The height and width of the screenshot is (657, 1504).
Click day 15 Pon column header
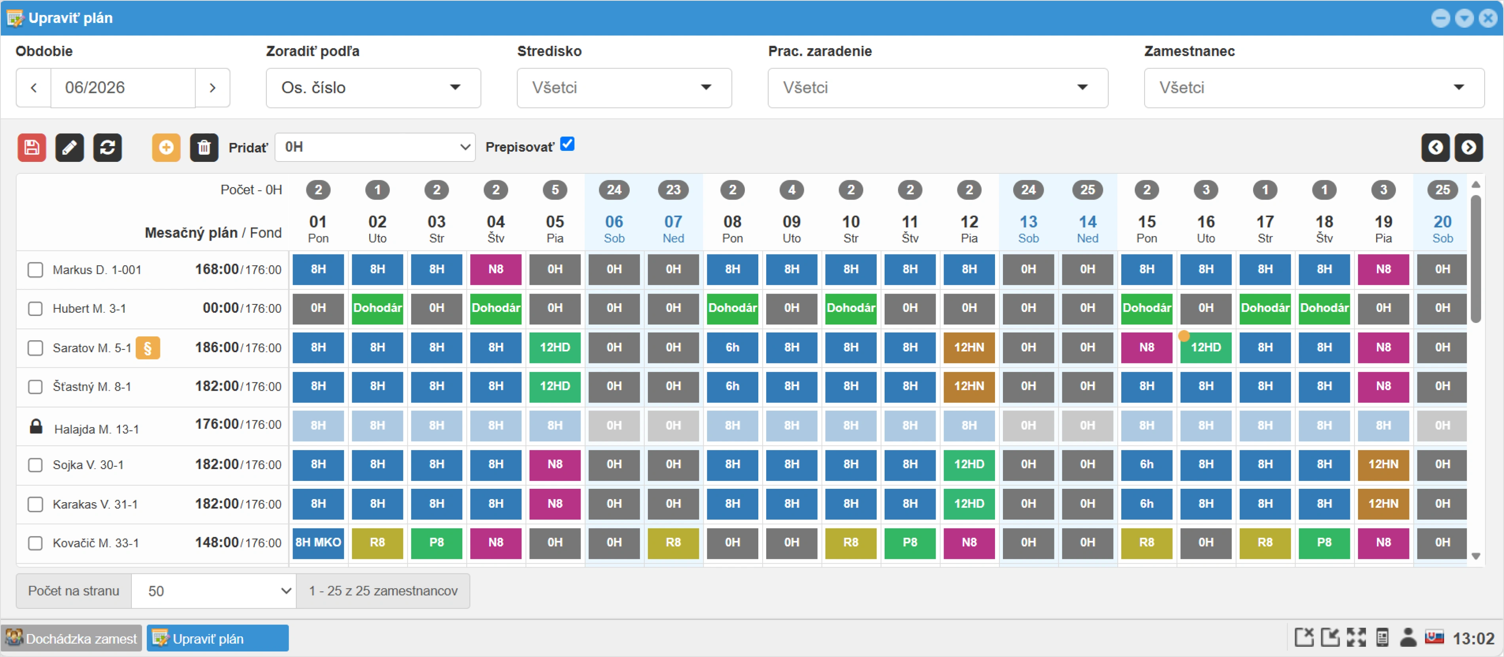1147,228
